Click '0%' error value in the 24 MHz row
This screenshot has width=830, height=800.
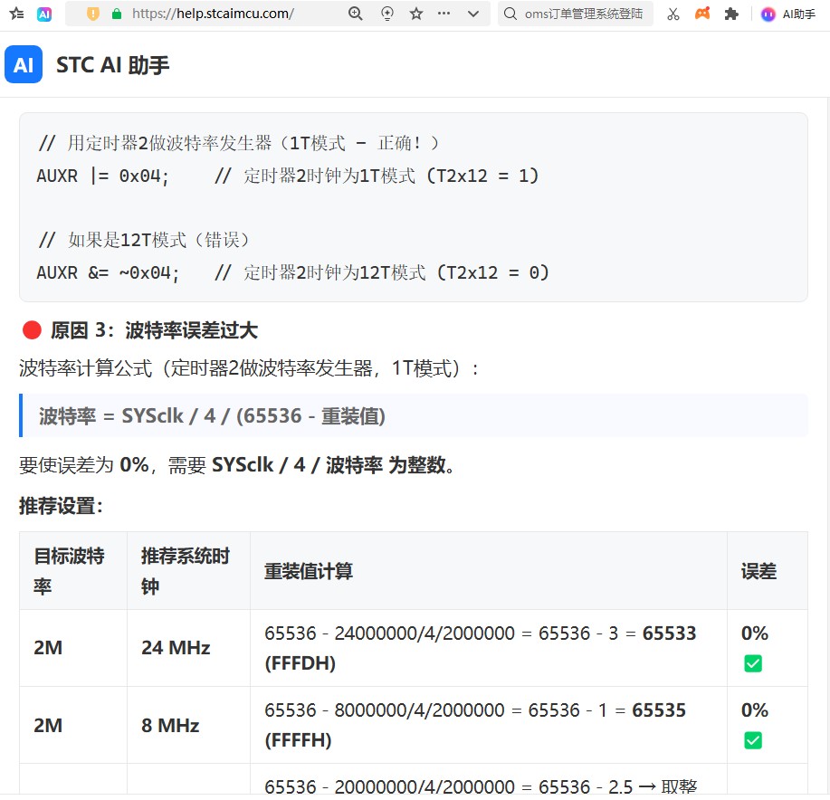(x=754, y=633)
